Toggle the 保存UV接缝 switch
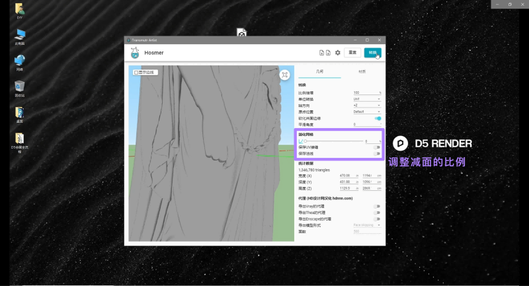 pos(378,147)
